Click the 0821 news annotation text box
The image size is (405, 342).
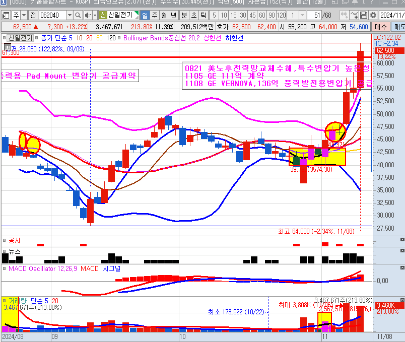point(277,76)
